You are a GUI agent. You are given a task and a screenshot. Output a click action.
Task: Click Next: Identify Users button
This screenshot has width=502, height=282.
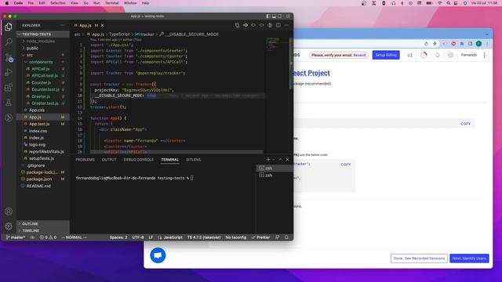point(469,258)
